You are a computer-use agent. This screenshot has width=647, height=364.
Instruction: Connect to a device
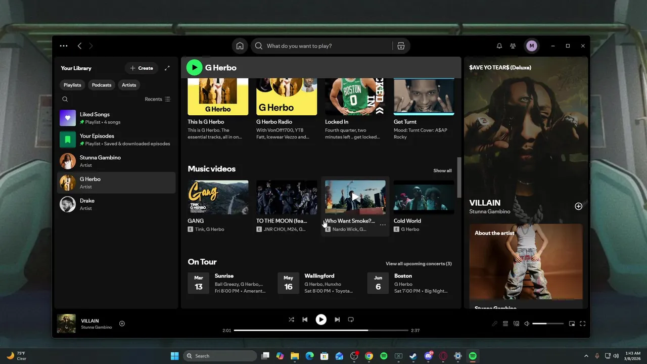point(516,324)
